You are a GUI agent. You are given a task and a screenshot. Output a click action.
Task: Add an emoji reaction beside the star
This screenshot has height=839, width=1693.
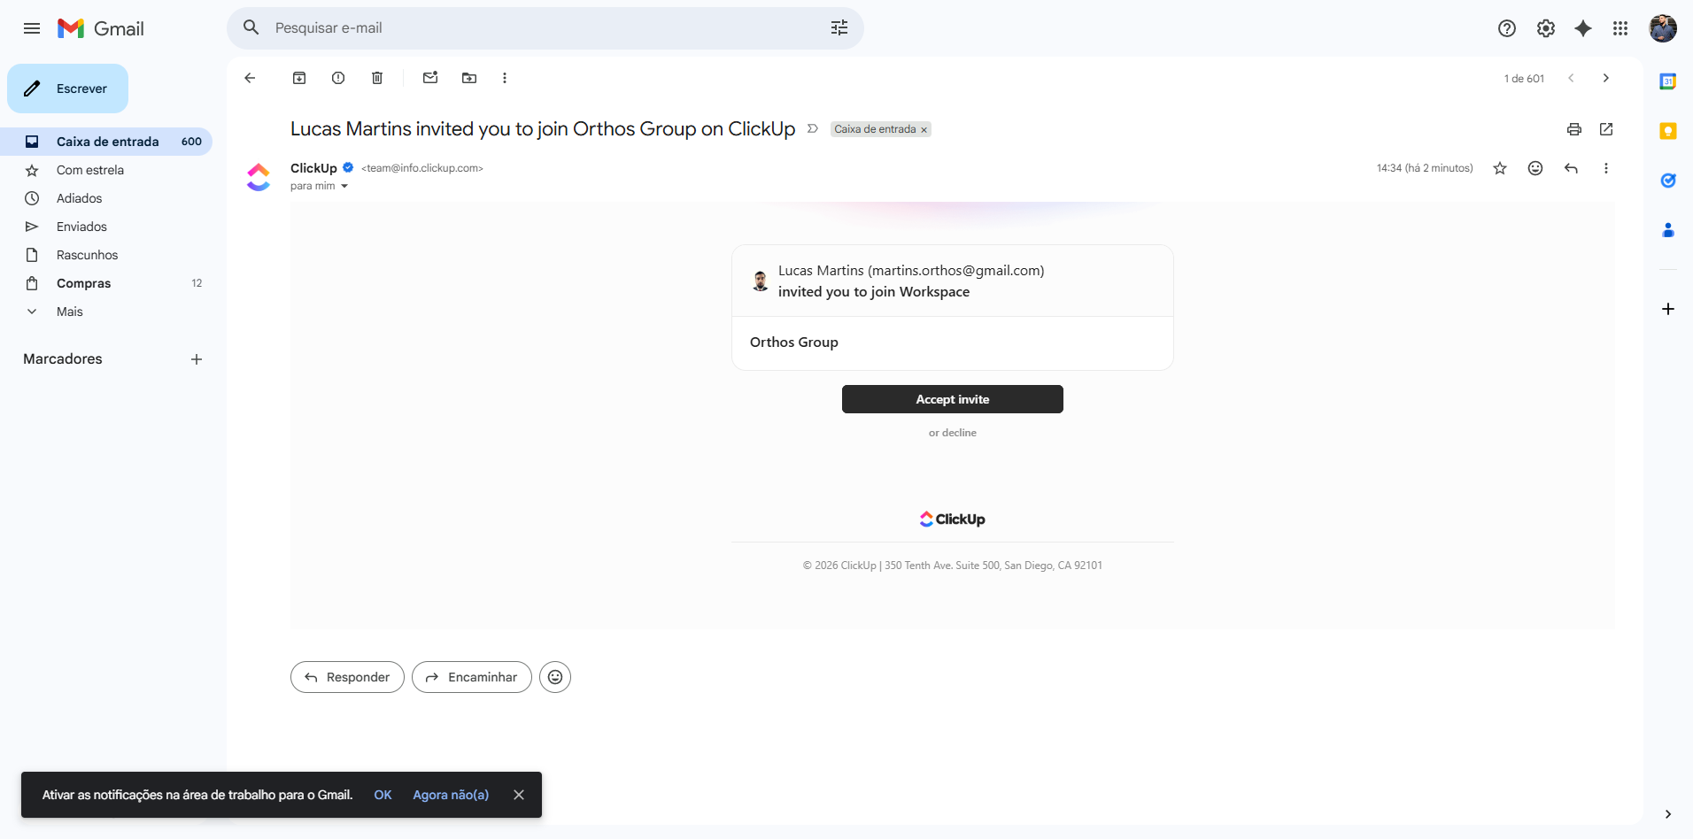(x=1535, y=168)
